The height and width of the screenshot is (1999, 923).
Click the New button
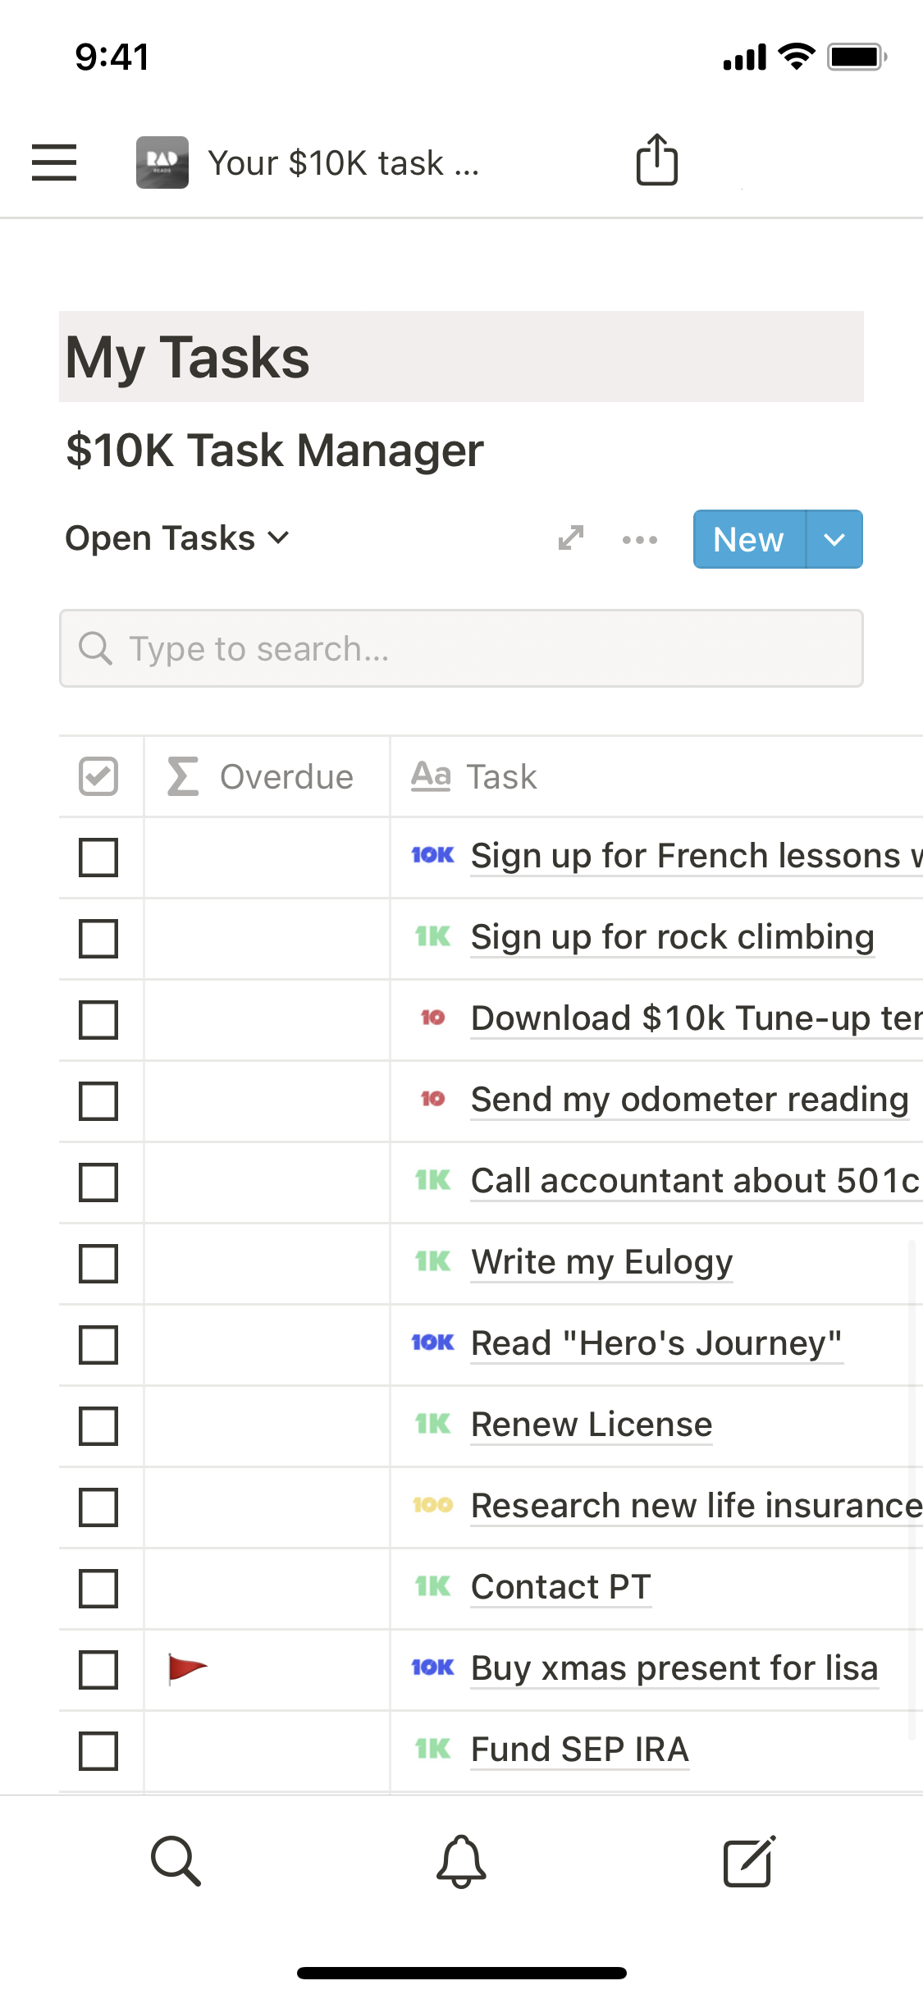click(748, 539)
